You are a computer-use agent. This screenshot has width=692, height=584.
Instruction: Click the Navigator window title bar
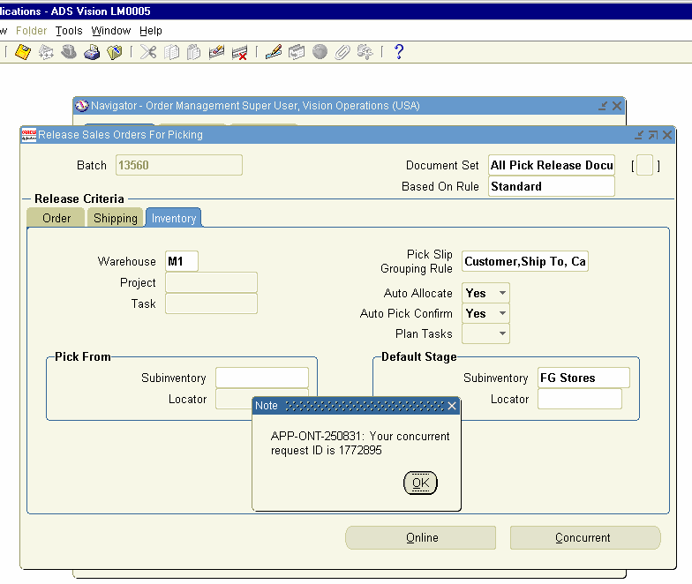tap(349, 106)
